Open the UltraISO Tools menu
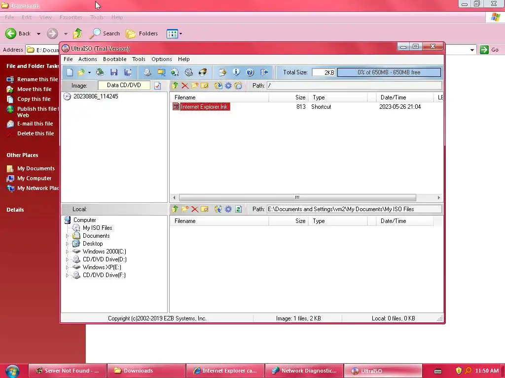Viewport: 505px width, 378px height. pyautogui.click(x=139, y=59)
